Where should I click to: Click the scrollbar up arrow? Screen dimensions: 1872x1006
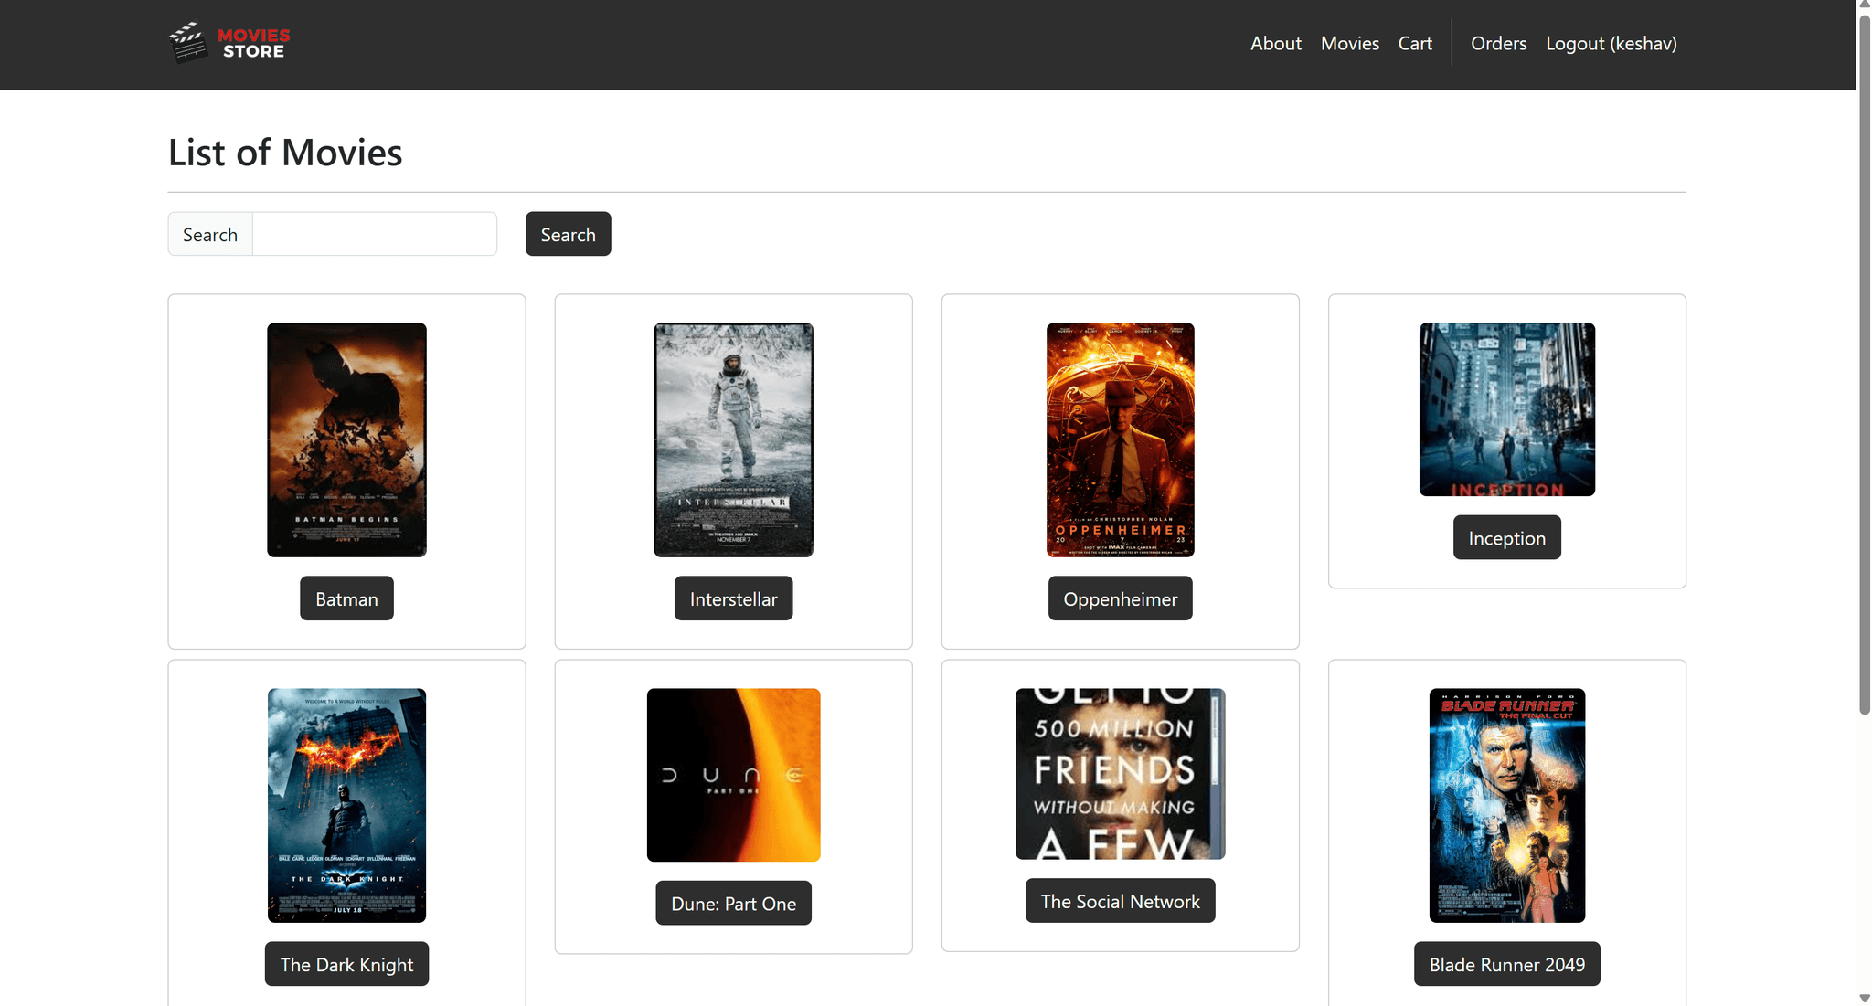coord(1863,7)
